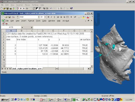Select cell with value -32.696
The height and width of the screenshot is (102, 135).
53,51
